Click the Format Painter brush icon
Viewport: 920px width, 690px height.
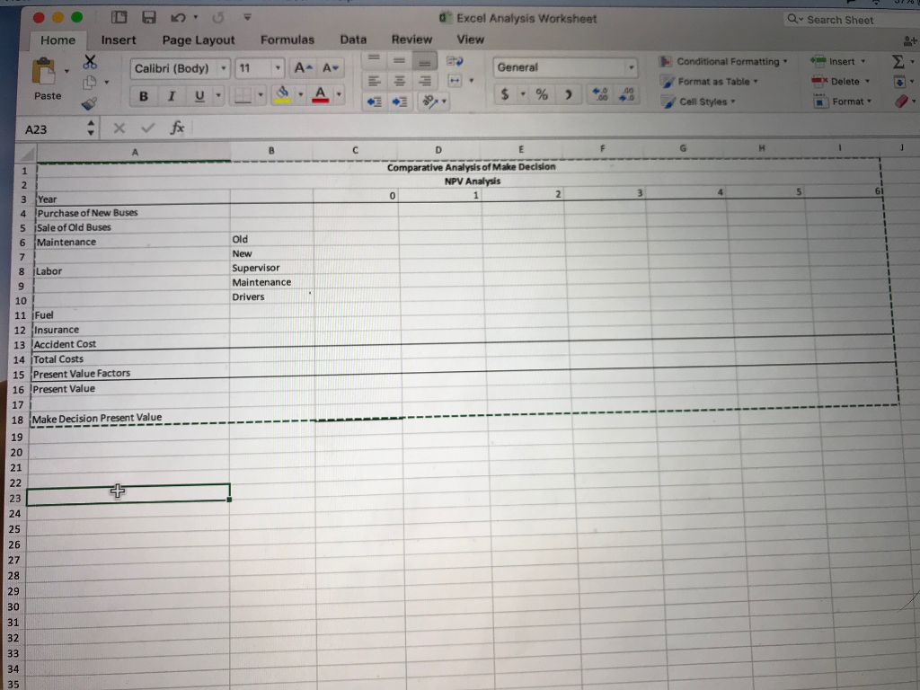click(x=89, y=104)
